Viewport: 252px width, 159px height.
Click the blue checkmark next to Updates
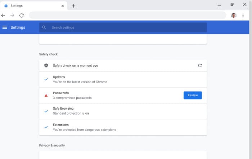[x=46, y=79]
